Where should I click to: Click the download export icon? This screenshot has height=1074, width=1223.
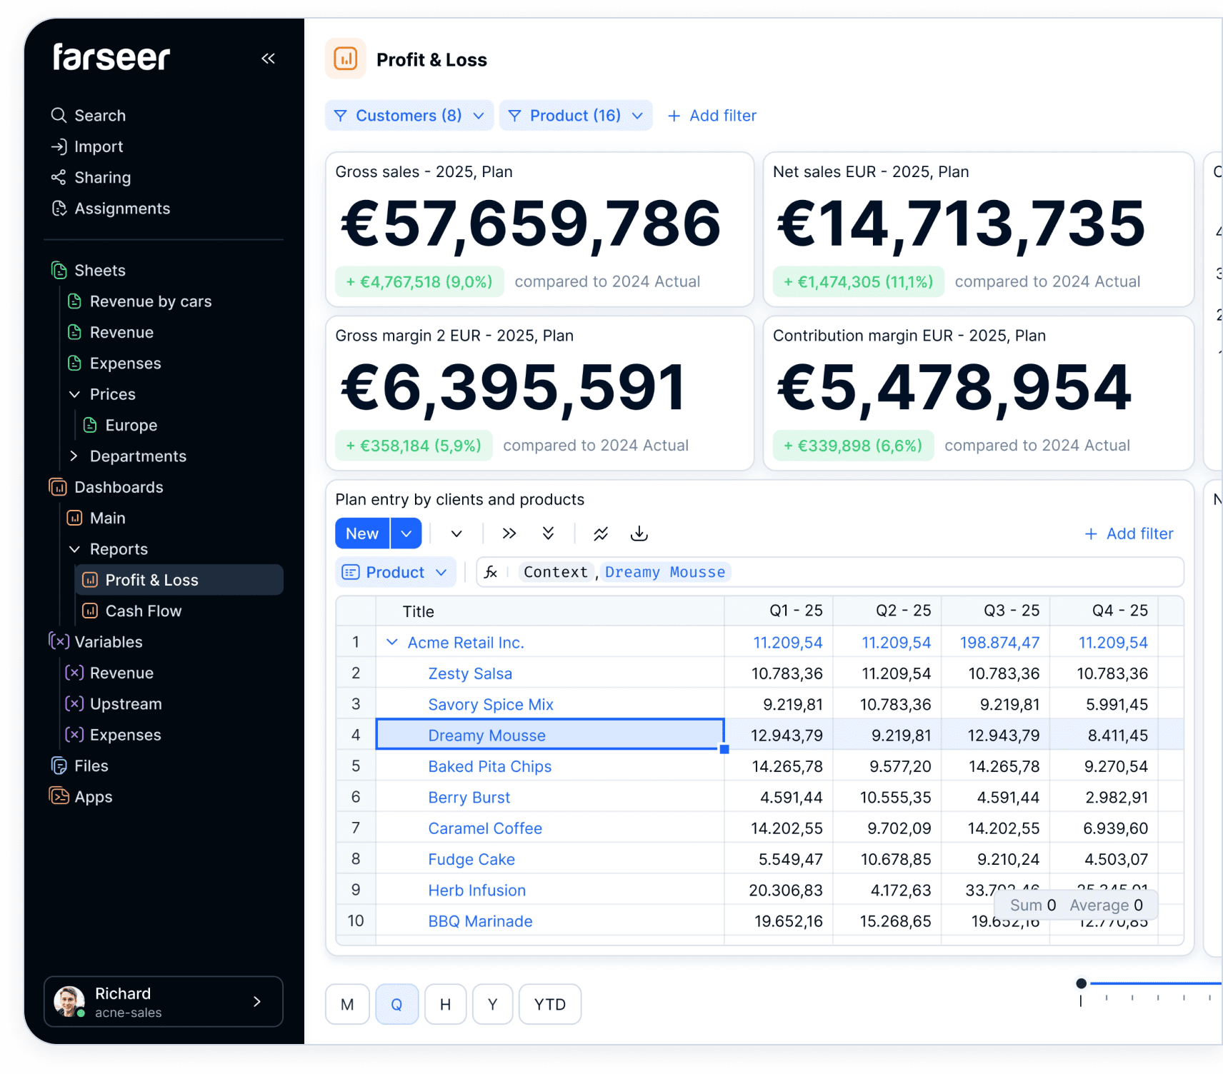[x=639, y=533]
